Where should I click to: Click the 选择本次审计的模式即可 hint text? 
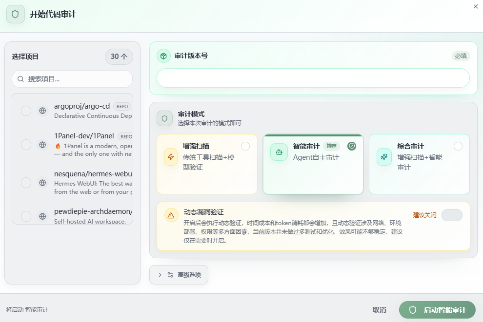pos(209,123)
